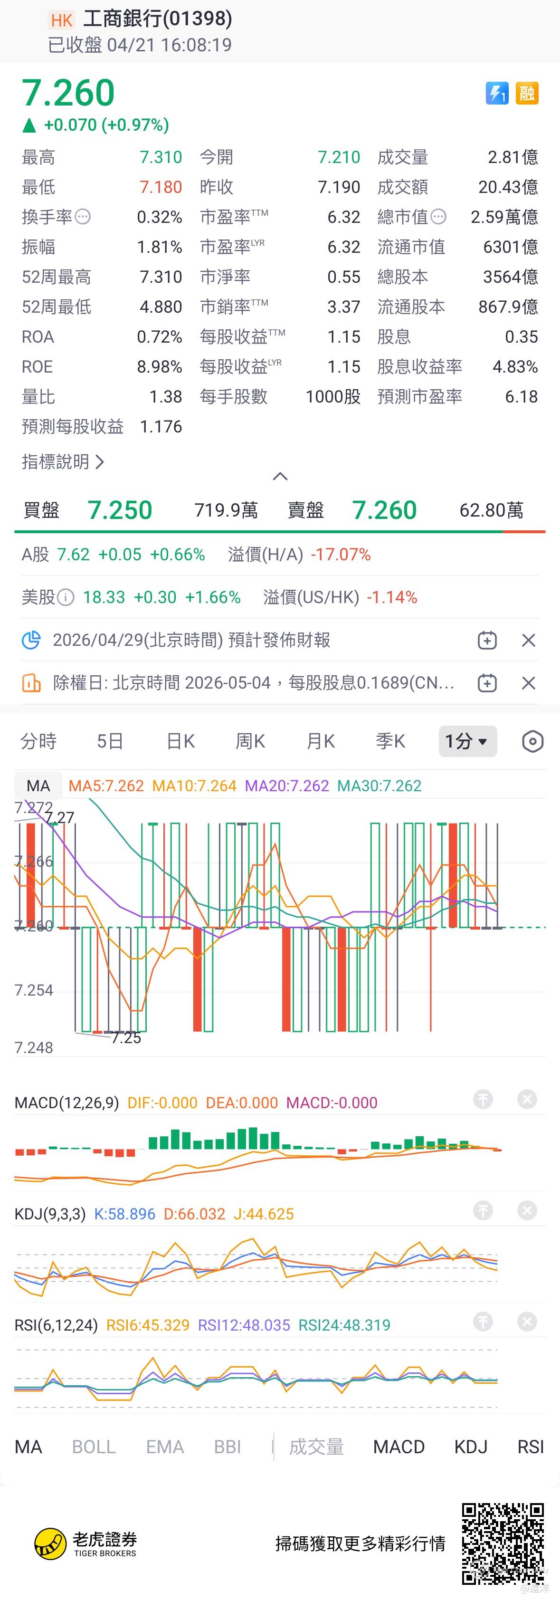
Task: Tap the Tiger Brokers logo
Action: tap(85, 1544)
